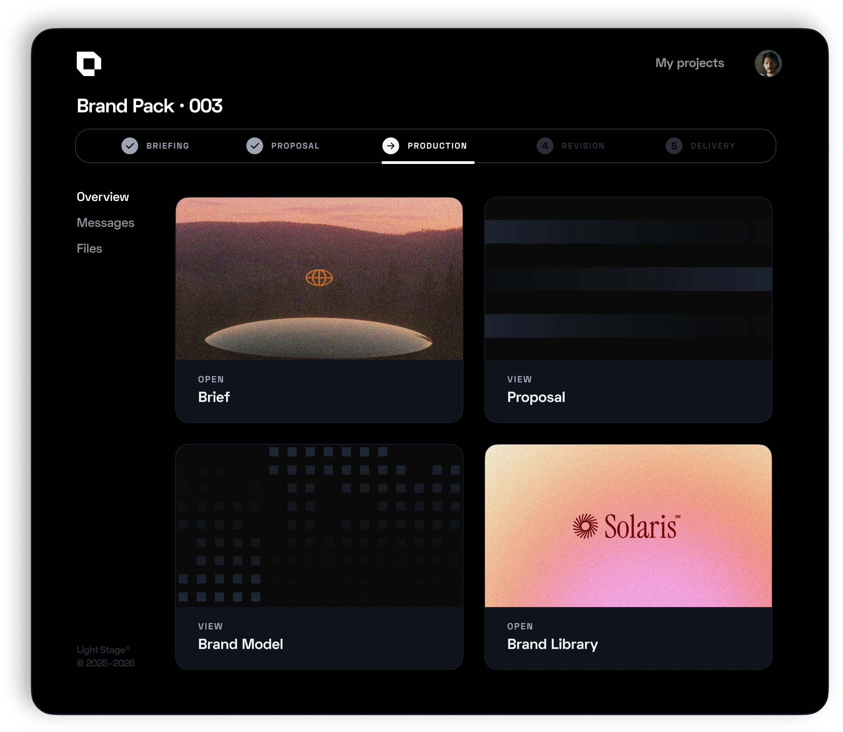843x732 pixels.
Task: Open Files in the sidebar
Action: (x=89, y=248)
